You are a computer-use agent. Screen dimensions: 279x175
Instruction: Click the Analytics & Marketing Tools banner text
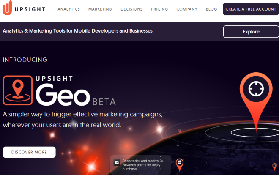pos(78,31)
